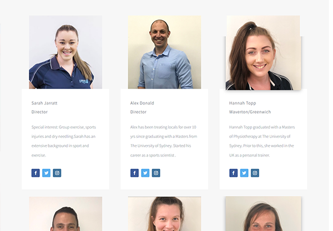Visit Hannah Topp's Instagram icon
This screenshot has height=231, width=333.
coord(255,173)
